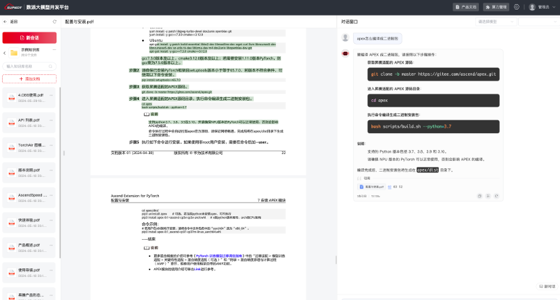The width and height of the screenshot is (560, 300).
Task: Click the adjust icon under the answer
Action: click(488, 196)
